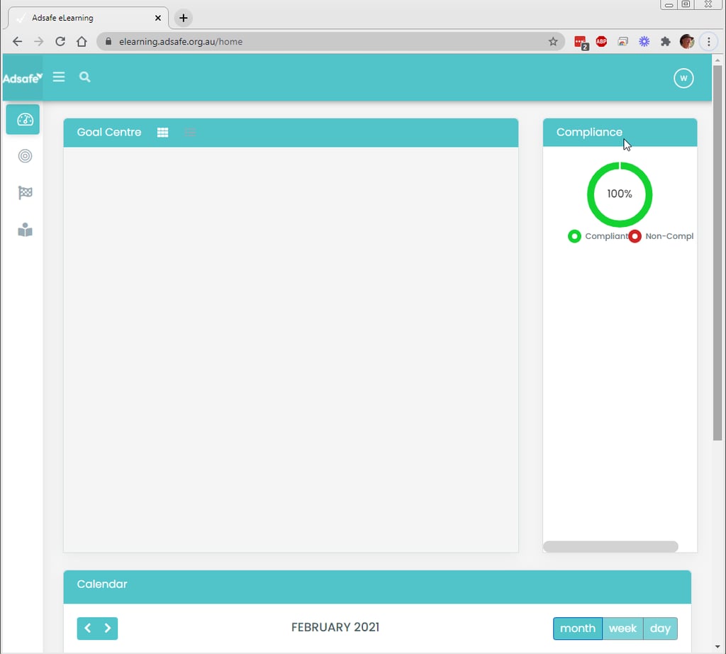Go to the browser home page
This screenshot has height=654, width=726.
point(82,42)
